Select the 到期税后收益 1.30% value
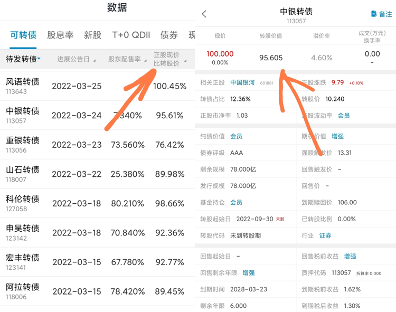Image resolution: width=396 pixels, height=312 pixels. click(352, 306)
